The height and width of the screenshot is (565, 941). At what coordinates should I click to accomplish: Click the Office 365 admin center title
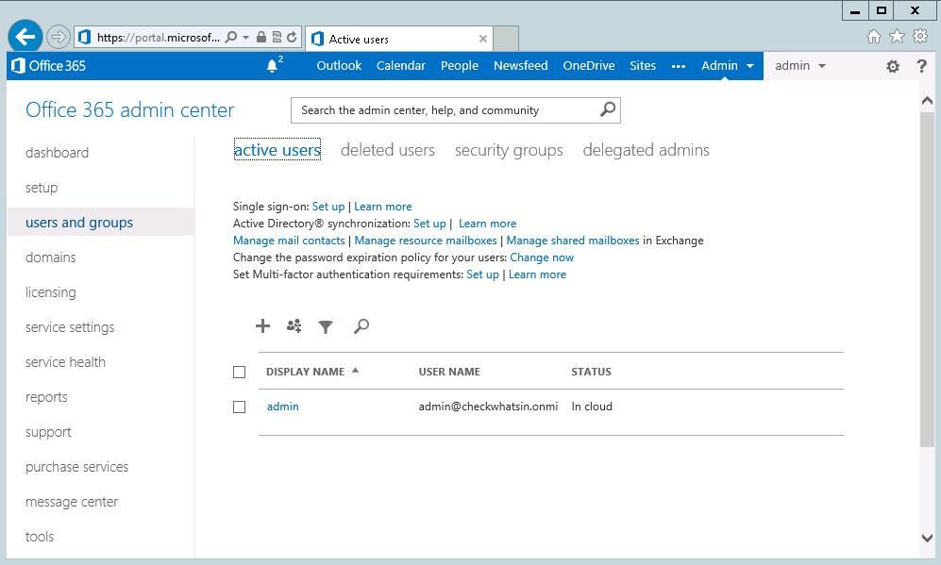point(129,110)
